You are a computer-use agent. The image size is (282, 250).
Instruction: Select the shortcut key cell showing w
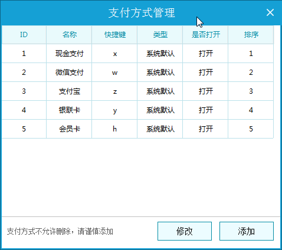pos(114,73)
